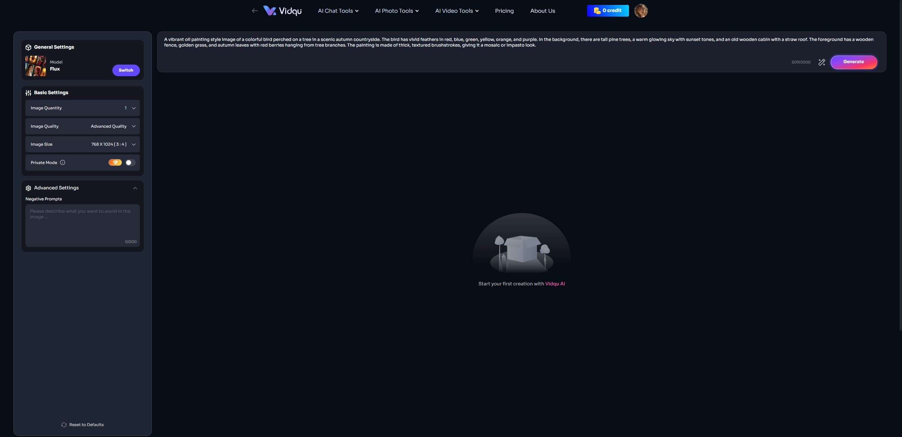
Task: Click the Flux model preview thumbnail
Action: point(35,66)
